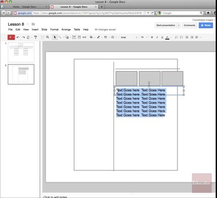
Task: Select the line drawing tool
Action: point(60,37)
